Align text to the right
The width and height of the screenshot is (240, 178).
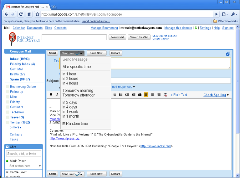159,94
